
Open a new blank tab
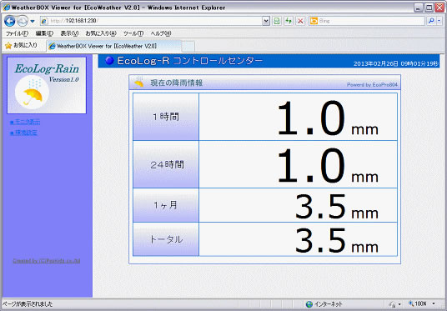188,46
